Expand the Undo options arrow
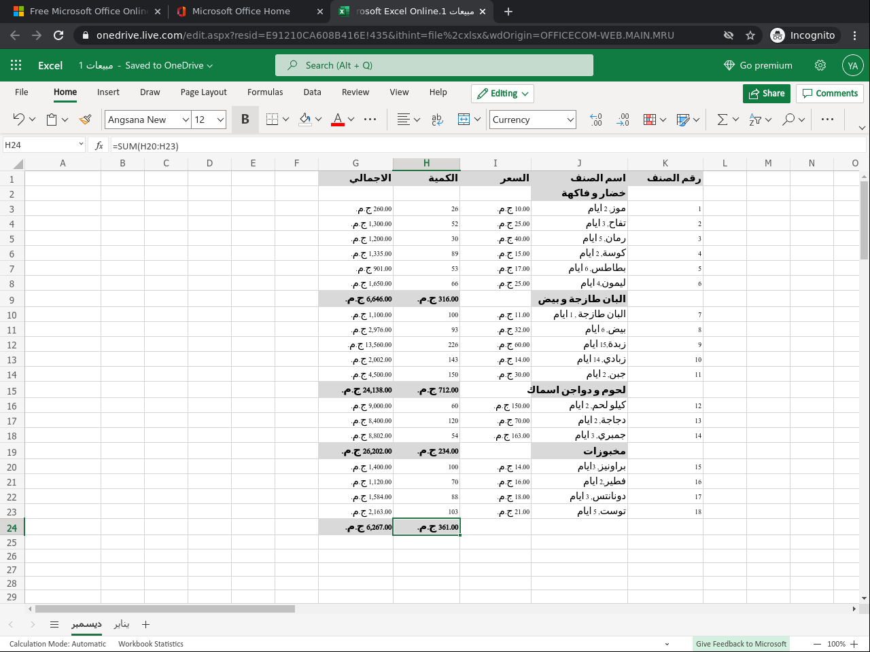This screenshot has width=870, height=652. (x=32, y=120)
